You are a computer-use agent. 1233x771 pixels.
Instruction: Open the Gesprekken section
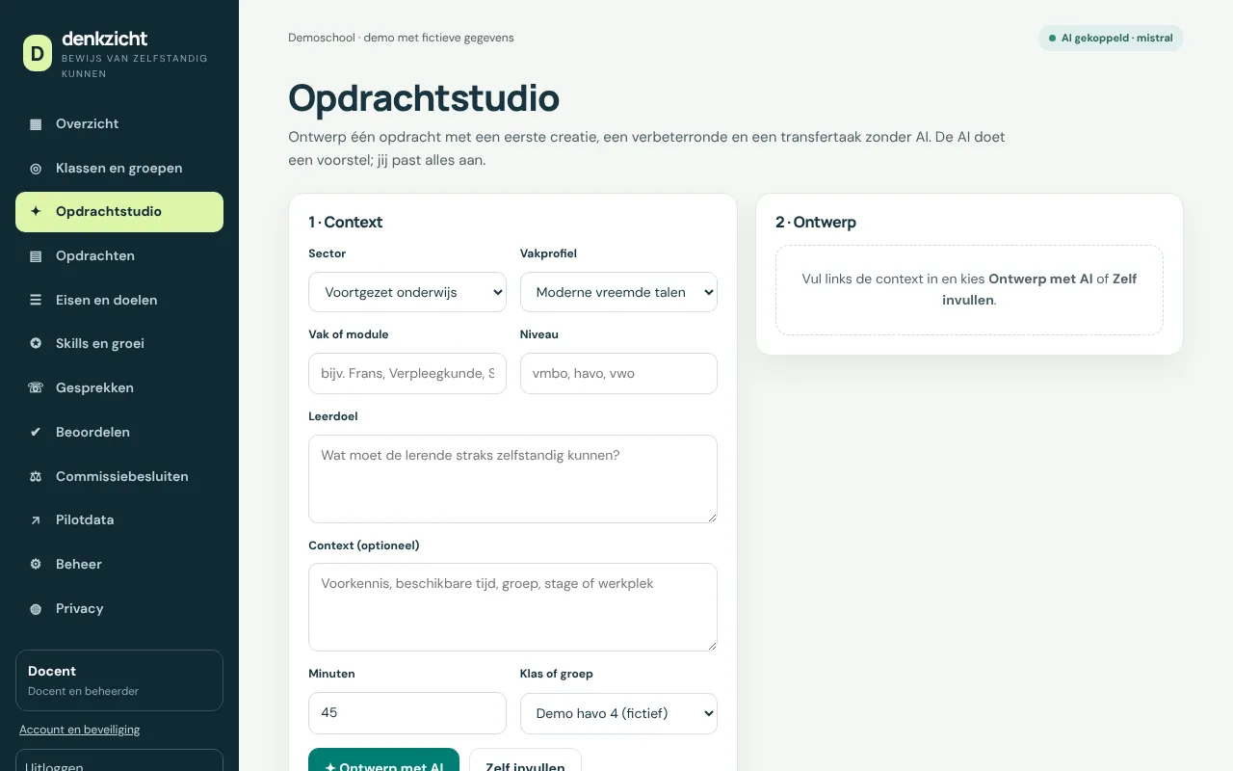[119, 388]
